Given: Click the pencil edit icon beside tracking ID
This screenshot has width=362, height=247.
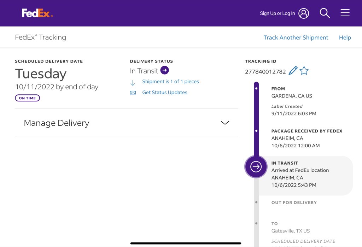Looking at the screenshot, I should (x=293, y=71).
